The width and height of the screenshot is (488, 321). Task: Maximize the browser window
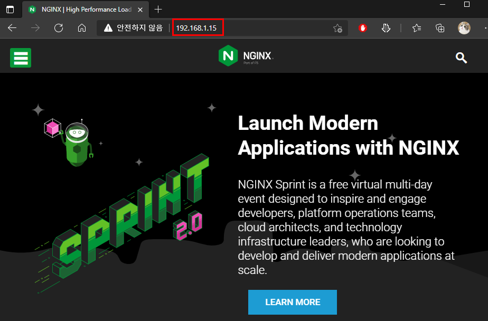click(466, 4)
